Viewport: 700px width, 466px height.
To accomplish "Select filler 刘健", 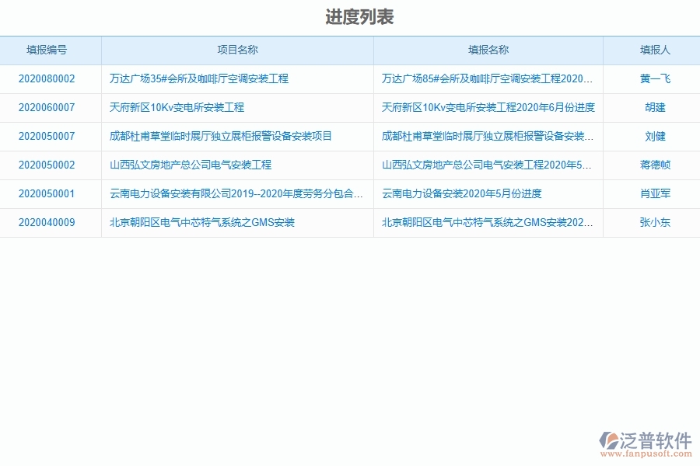I will point(650,136).
